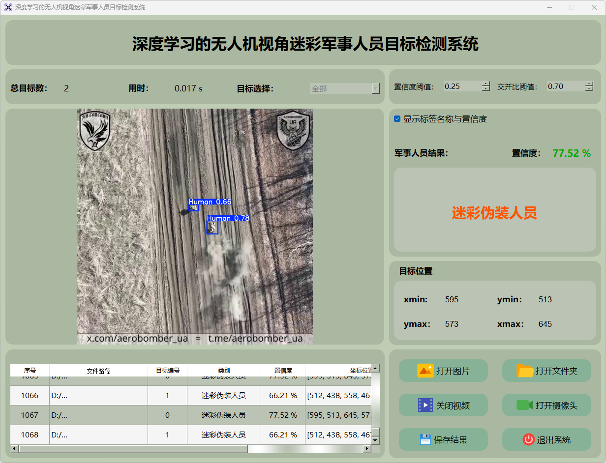Decrease the 交并比阈值 value with down arrow

coord(589,89)
